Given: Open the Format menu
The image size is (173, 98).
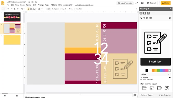Looking at the screenshot, I should [x=29, y=5].
